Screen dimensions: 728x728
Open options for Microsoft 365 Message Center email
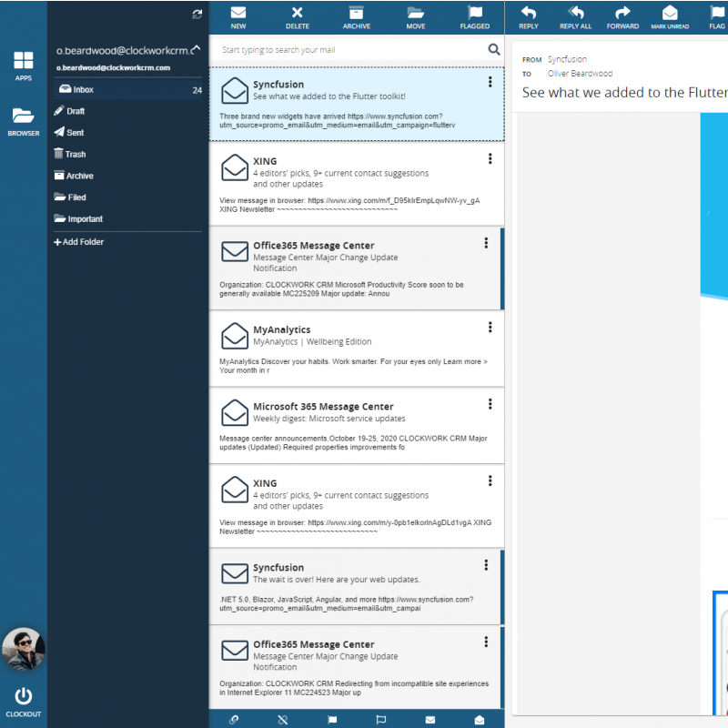point(490,404)
